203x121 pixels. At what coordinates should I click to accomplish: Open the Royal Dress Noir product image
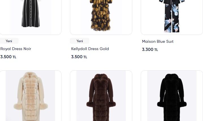(x=30, y=17)
